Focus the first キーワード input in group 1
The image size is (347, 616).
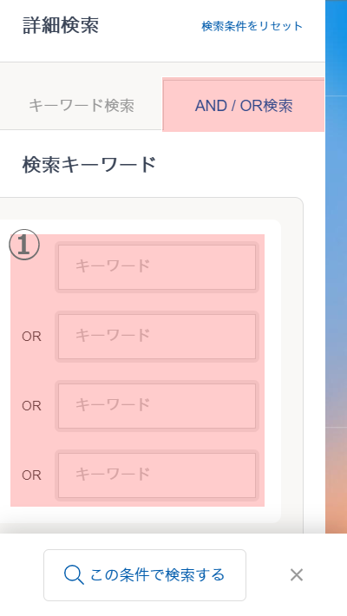click(x=157, y=267)
